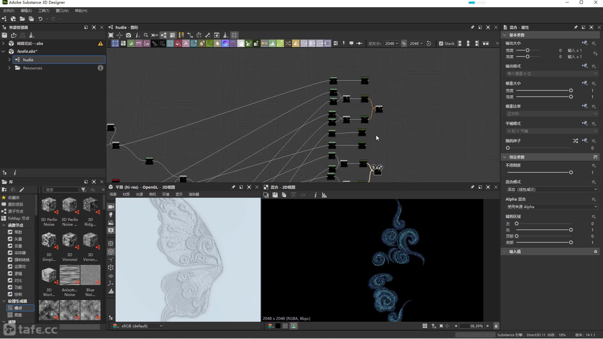
Task: Expand the Resources folder
Action: [9, 68]
